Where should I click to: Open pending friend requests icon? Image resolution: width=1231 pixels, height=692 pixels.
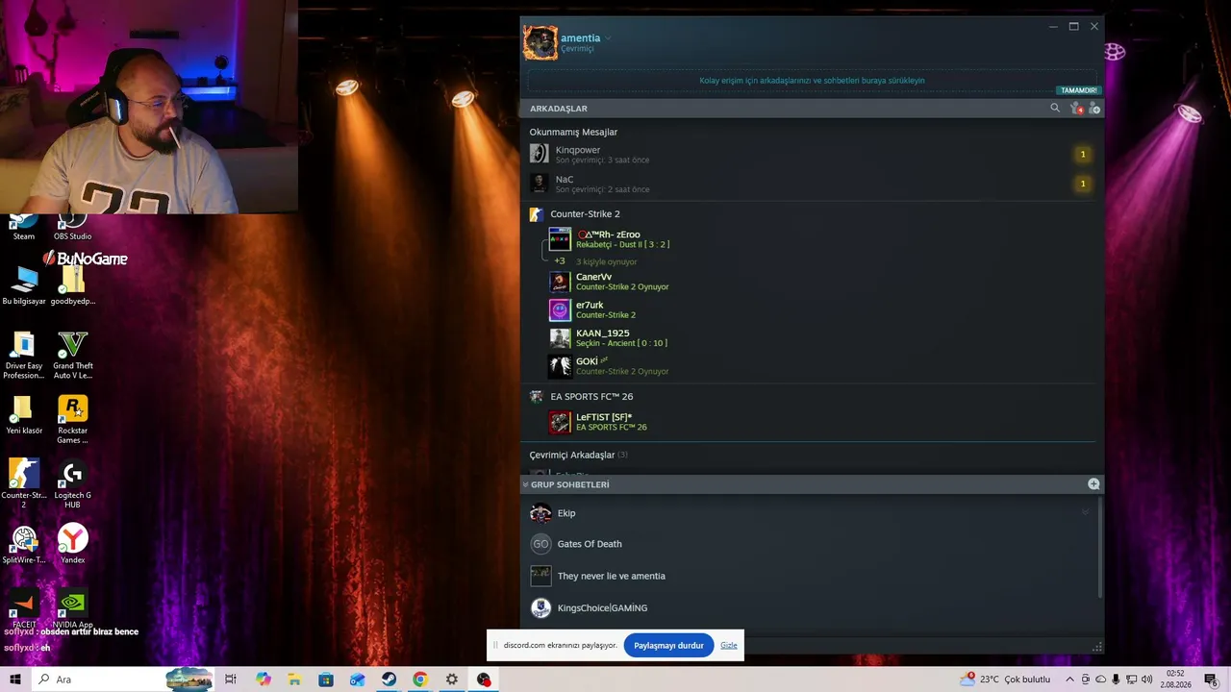click(1076, 109)
